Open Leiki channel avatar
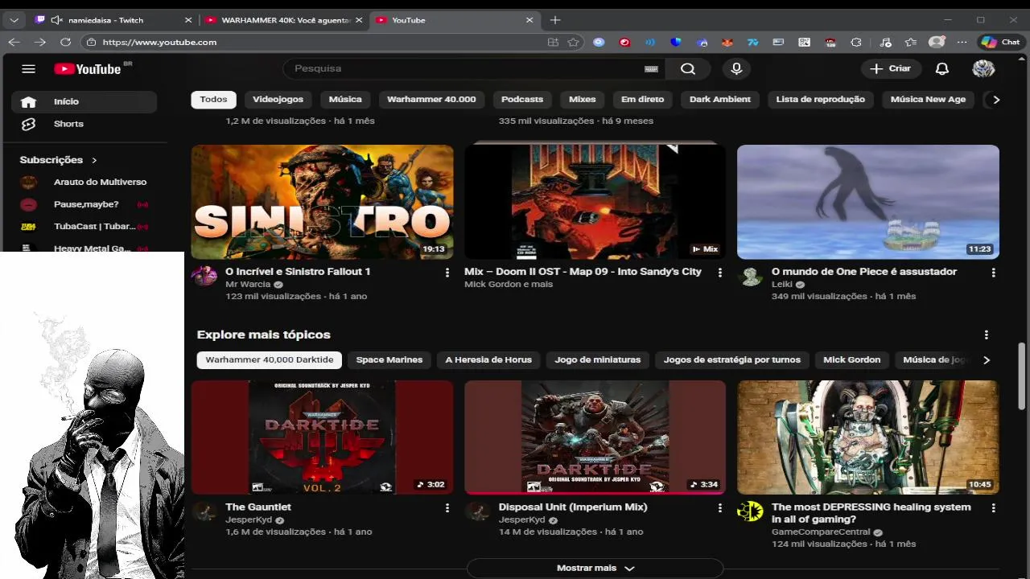1030x579 pixels. 751,277
